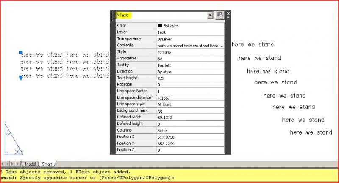
Task: Click the topmost 'here we stand' text
Action: 253,45
